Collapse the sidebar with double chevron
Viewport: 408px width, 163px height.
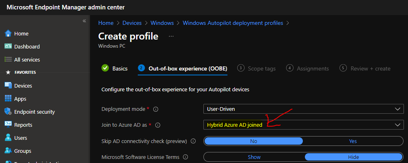[84, 21]
